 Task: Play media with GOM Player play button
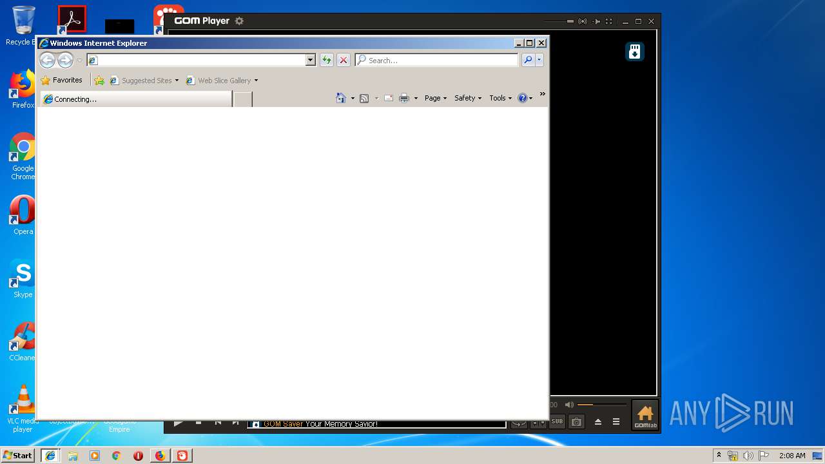tap(179, 423)
